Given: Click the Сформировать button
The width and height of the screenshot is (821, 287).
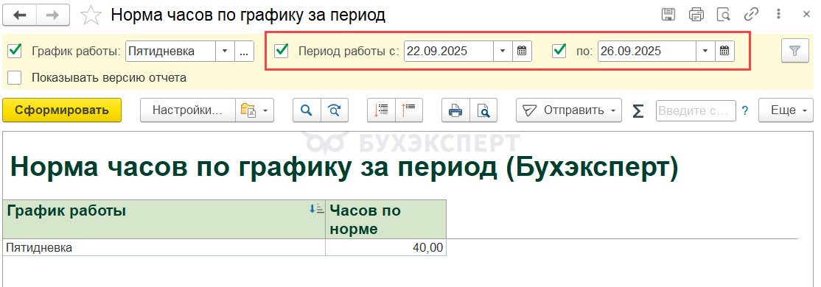Looking at the screenshot, I should click(x=62, y=110).
